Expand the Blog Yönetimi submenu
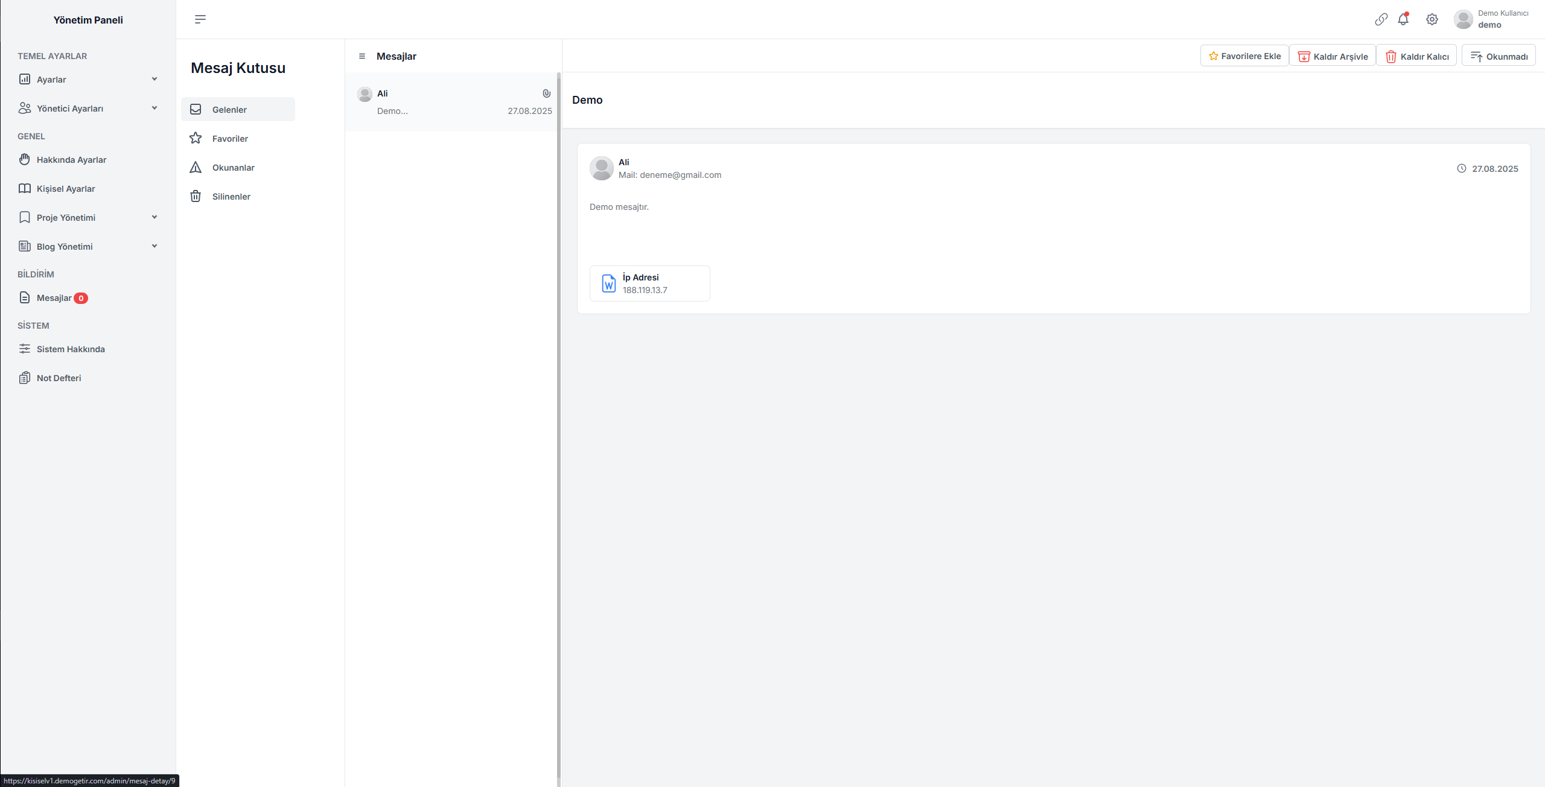This screenshot has height=787, width=1545. pos(154,246)
